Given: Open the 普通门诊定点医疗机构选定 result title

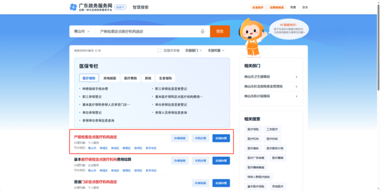Looking at the screenshot, I should tap(95, 182).
